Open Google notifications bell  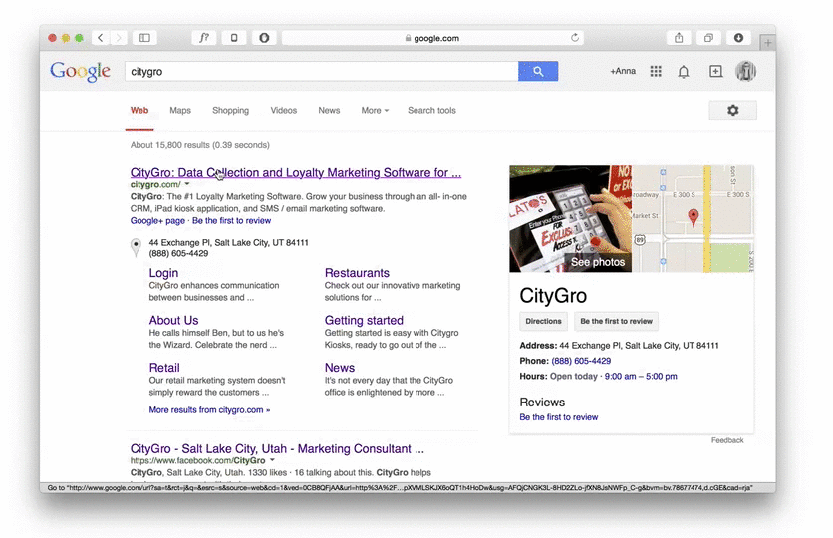click(x=684, y=72)
